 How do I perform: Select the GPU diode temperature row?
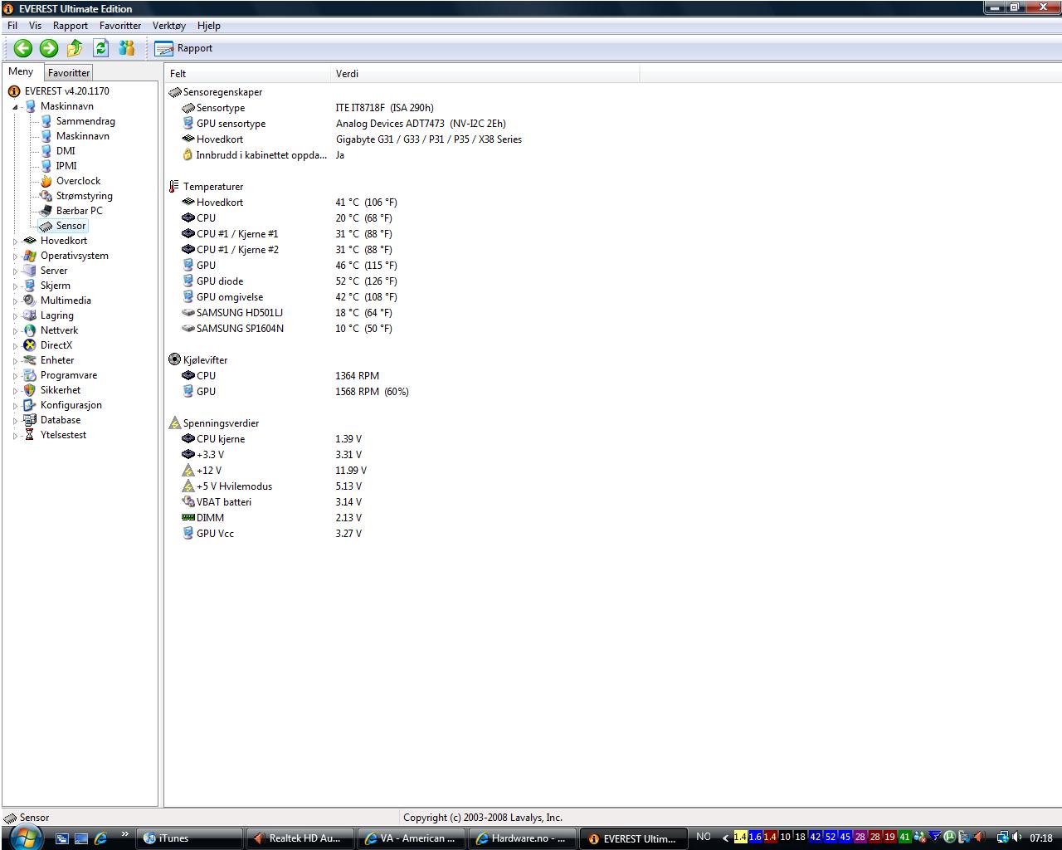coord(402,281)
